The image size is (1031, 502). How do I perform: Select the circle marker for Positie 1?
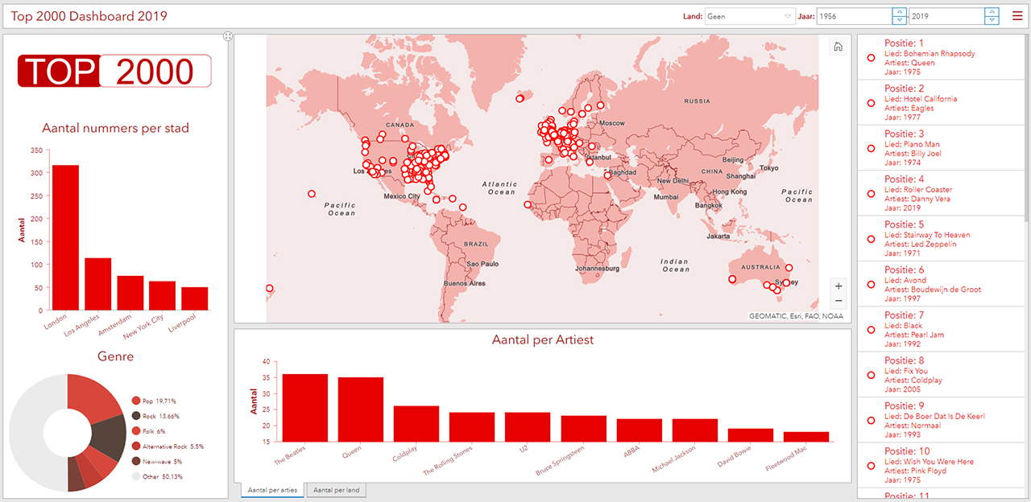[x=871, y=57]
